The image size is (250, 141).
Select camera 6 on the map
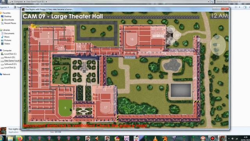(62, 33)
